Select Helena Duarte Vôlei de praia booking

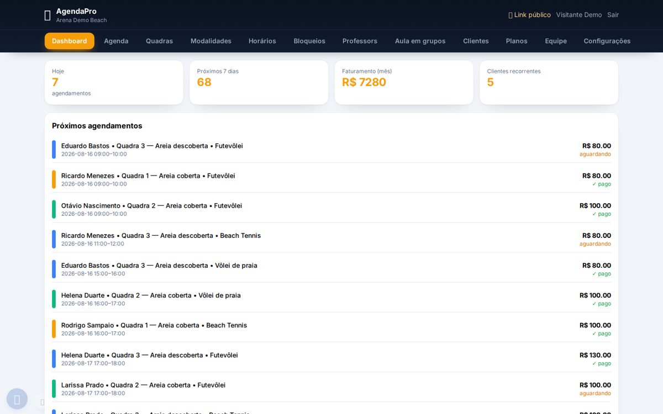(x=331, y=299)
